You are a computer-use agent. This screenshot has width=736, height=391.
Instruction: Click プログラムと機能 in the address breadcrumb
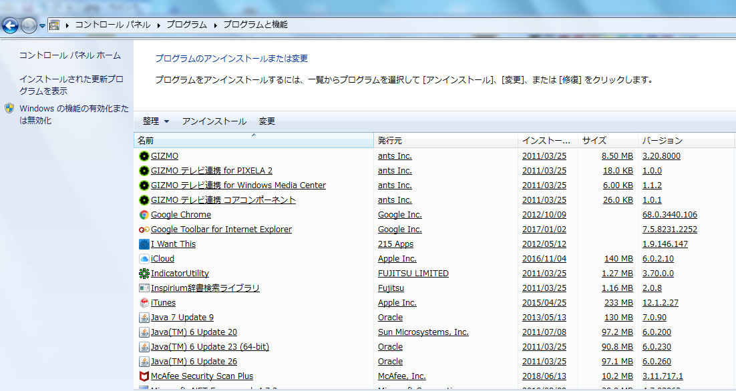click(255, 25)
